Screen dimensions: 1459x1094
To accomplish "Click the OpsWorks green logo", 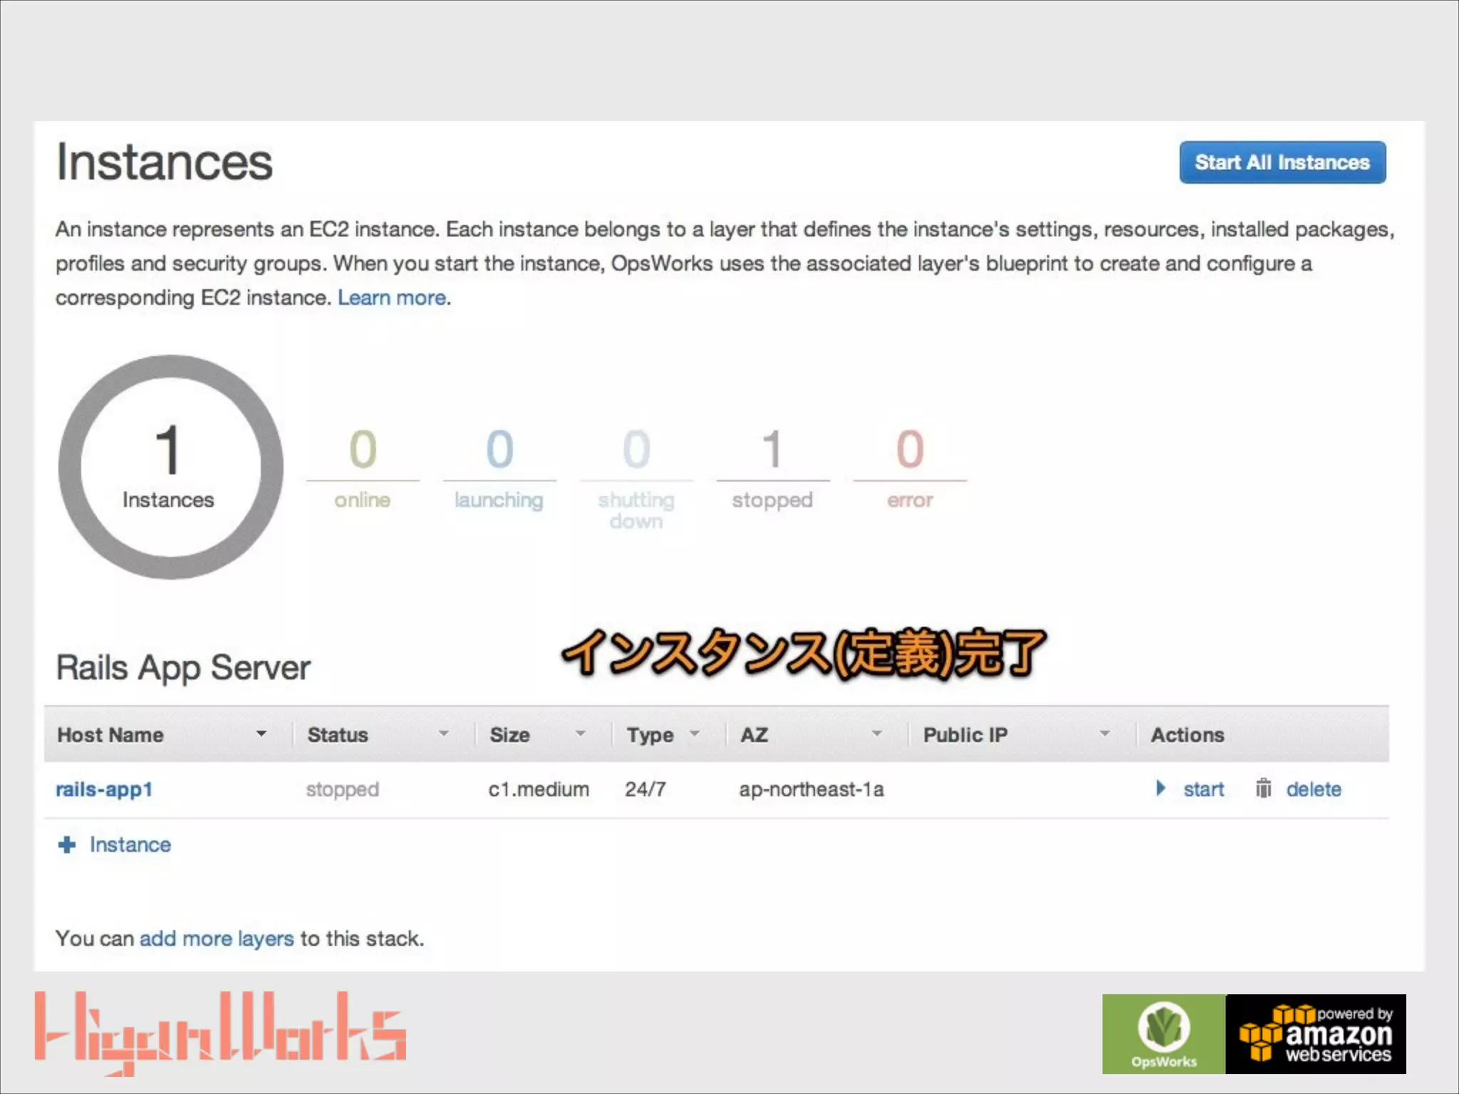I will [1163, 1033].
